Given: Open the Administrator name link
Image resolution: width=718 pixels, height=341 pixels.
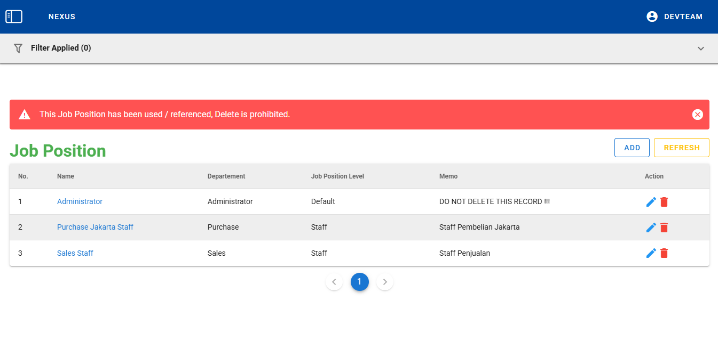Looking at the screenshot, I should click(x=80, y=201).
